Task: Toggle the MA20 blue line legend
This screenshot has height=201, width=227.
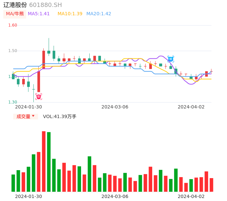Action: click(99, 14)
